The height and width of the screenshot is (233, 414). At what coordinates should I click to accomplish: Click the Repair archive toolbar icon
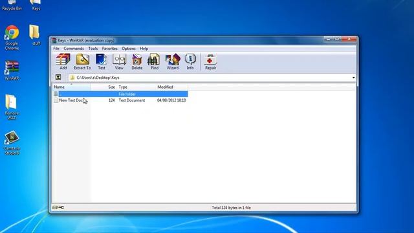210,61
